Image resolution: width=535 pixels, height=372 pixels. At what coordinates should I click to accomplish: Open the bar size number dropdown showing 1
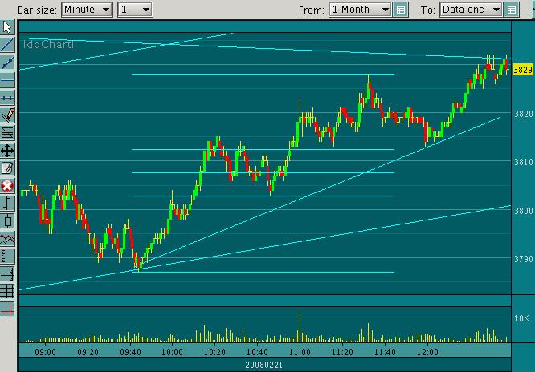point(135,10)
